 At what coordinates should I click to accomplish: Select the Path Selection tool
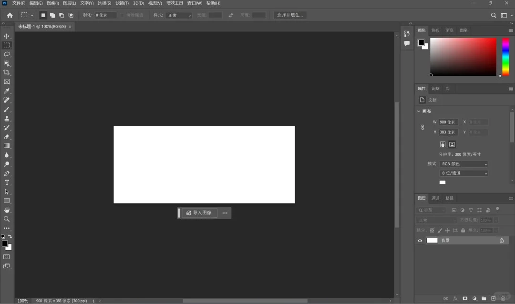(x=7, y=192)
